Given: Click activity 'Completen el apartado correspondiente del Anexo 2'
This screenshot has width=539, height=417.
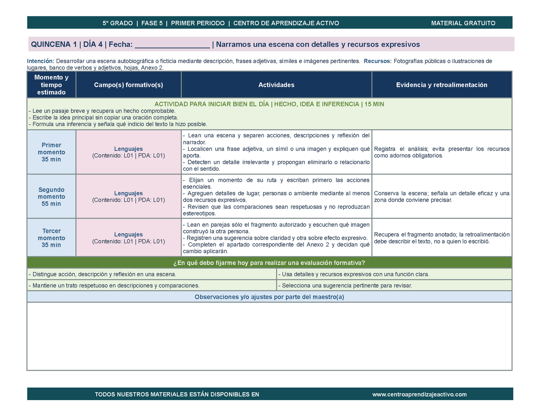Looking at the screenshot, I should click(276, 248).
